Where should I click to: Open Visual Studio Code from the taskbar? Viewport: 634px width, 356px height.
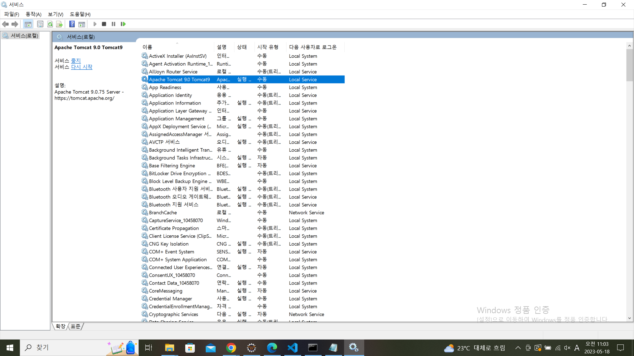coord(293,348)
